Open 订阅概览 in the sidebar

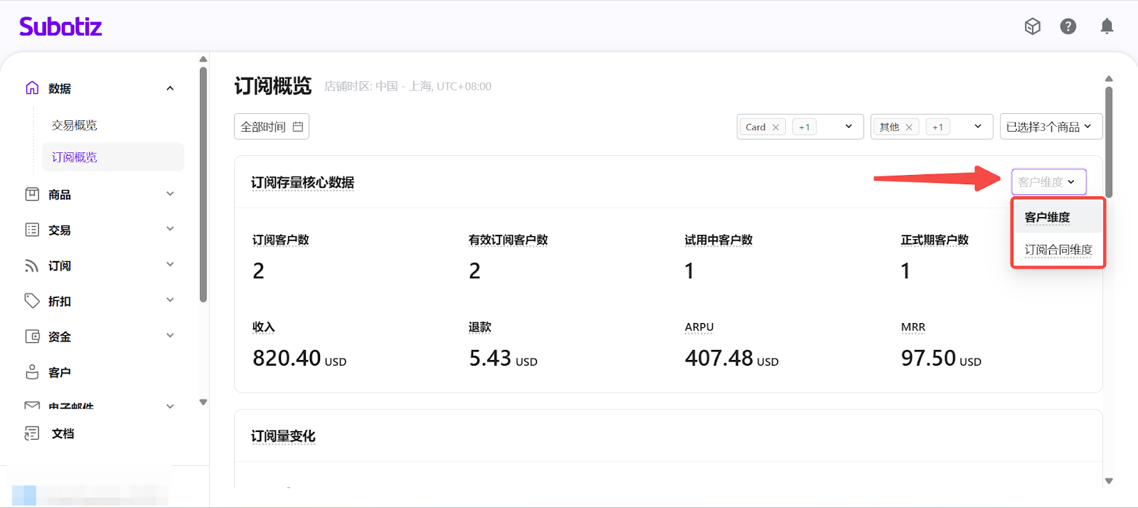[74, 157]
